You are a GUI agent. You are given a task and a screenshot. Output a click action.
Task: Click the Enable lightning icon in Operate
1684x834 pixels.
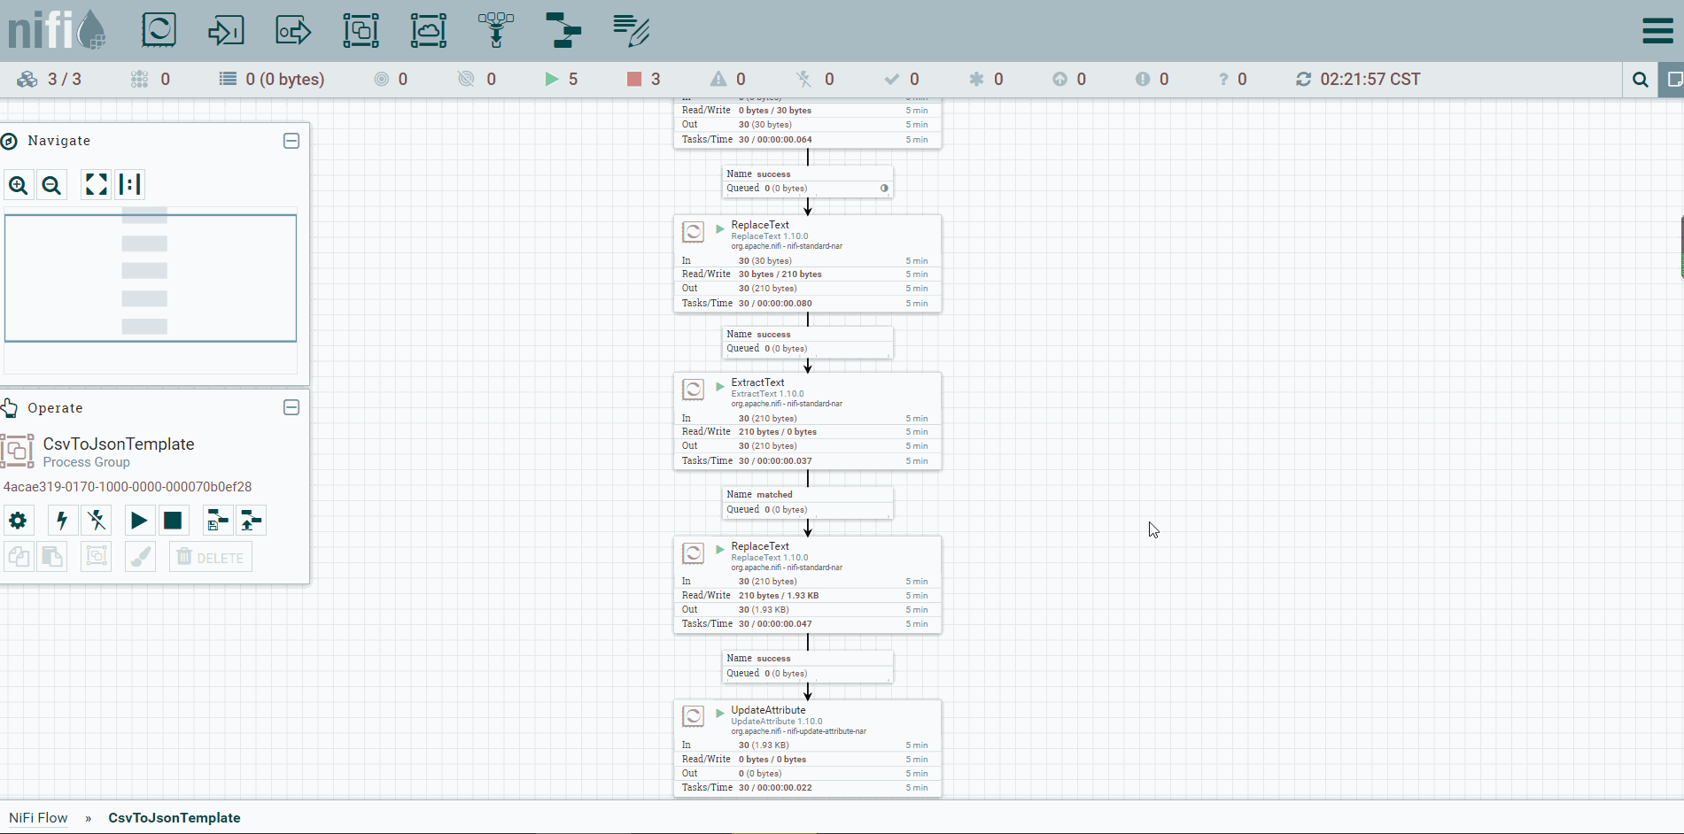[62, 521]
